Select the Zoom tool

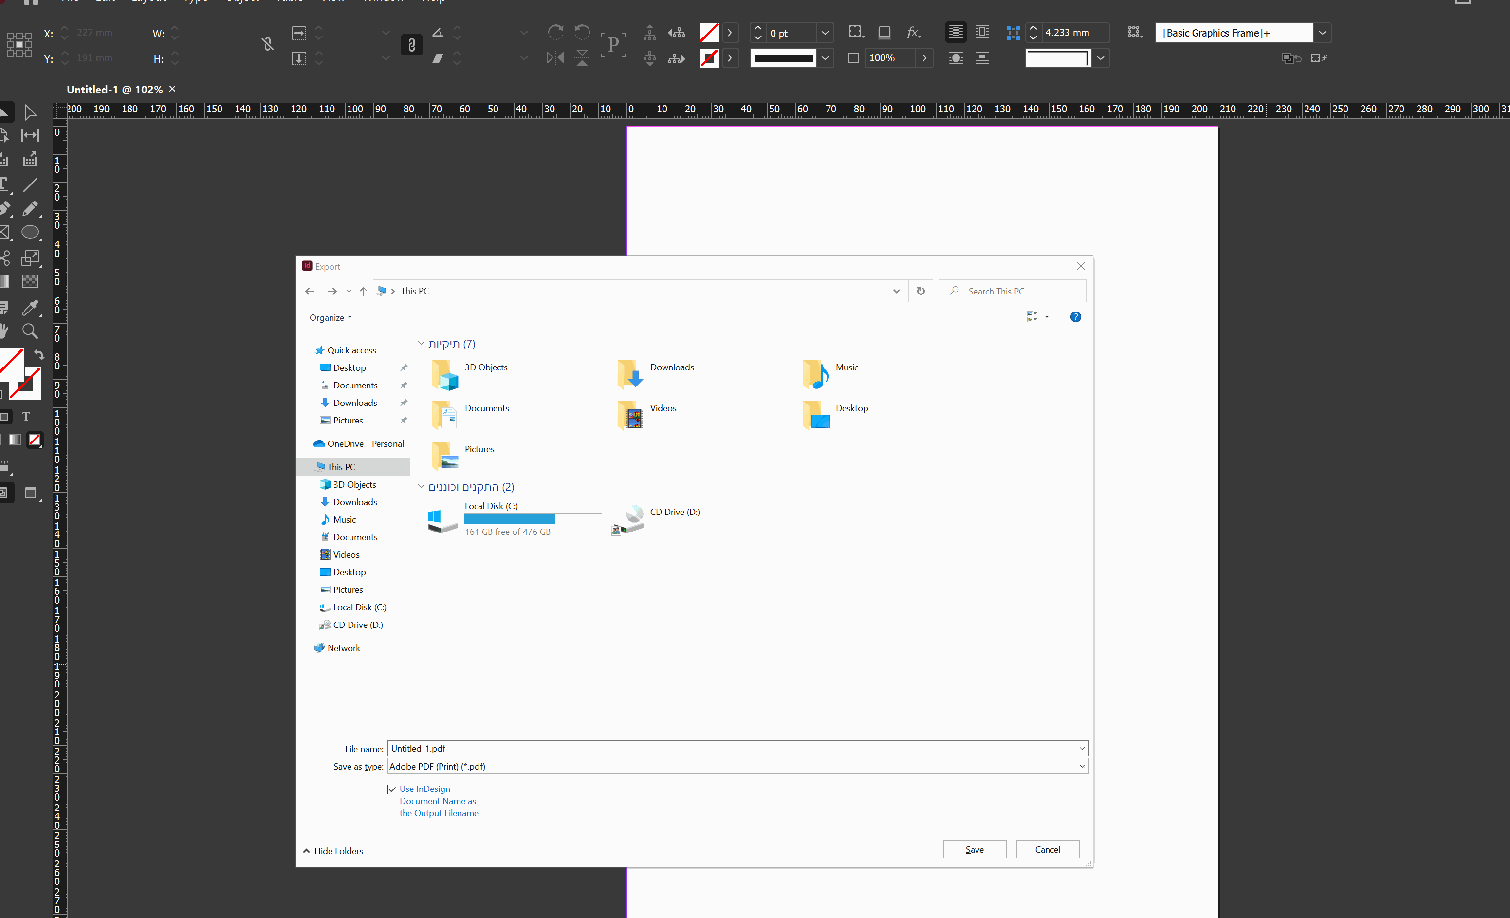pyautogui.click(x=29, y=331)
